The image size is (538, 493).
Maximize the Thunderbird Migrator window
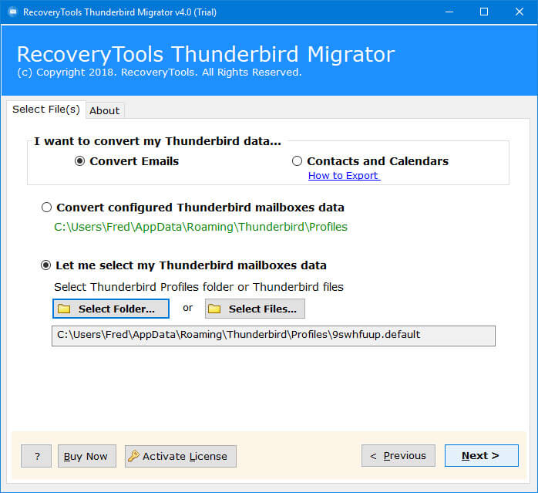coord(484,12)
